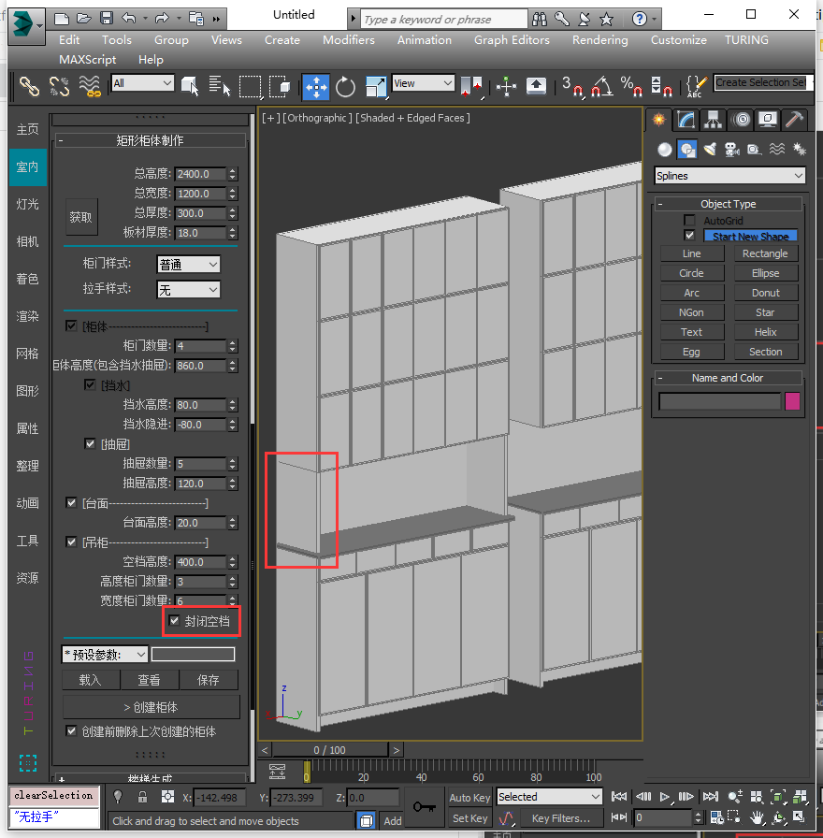Click the 保存 preset button

209,680
